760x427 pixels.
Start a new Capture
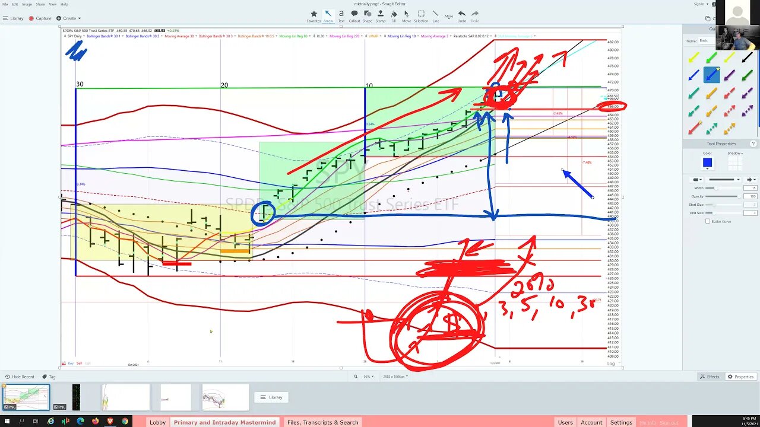click(40, 18)
